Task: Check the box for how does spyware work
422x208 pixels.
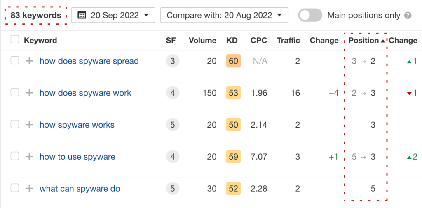Action: [x=15, y=93]
